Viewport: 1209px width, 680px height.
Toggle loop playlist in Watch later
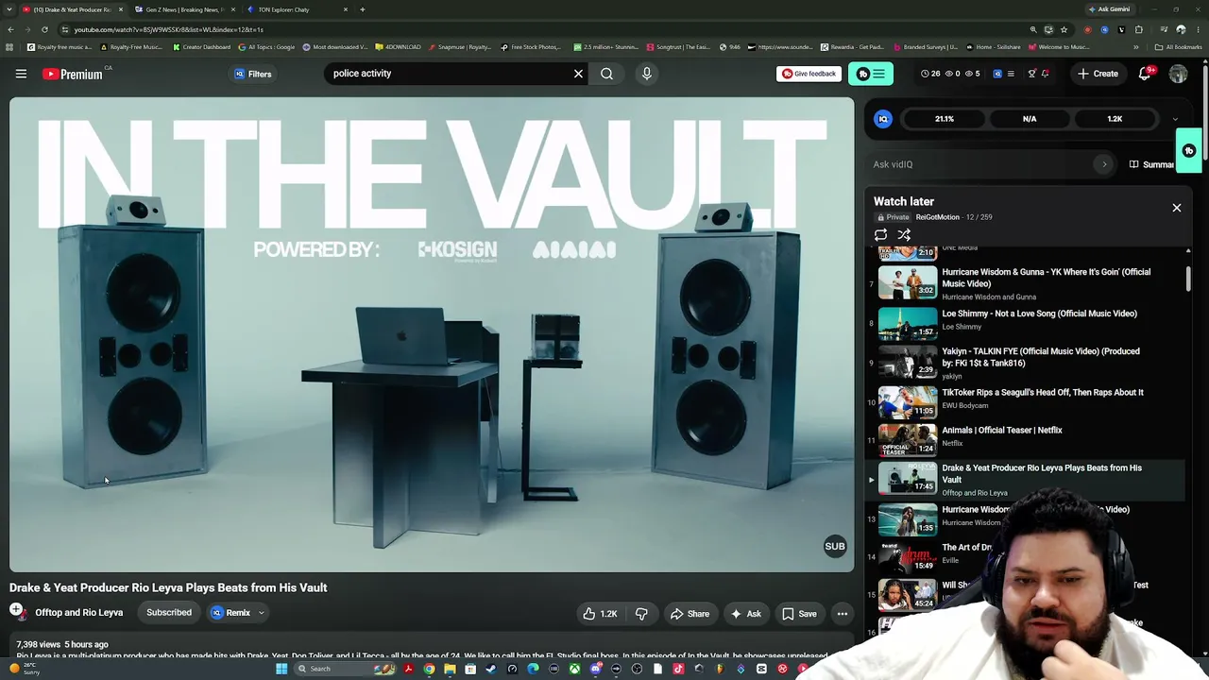(880, 235)
